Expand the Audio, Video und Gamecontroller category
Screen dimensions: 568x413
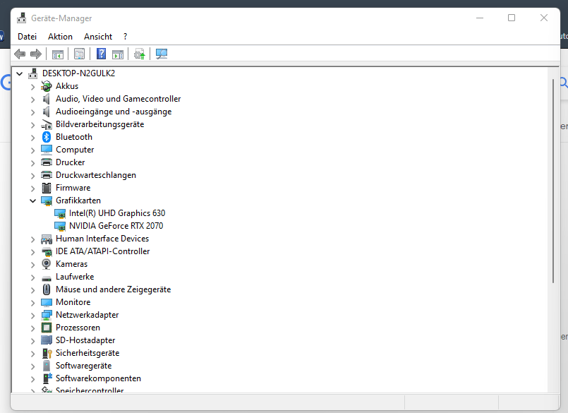pos(32,100)
